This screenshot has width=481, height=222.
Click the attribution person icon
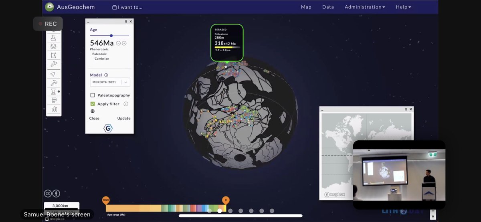coord(56,194)
